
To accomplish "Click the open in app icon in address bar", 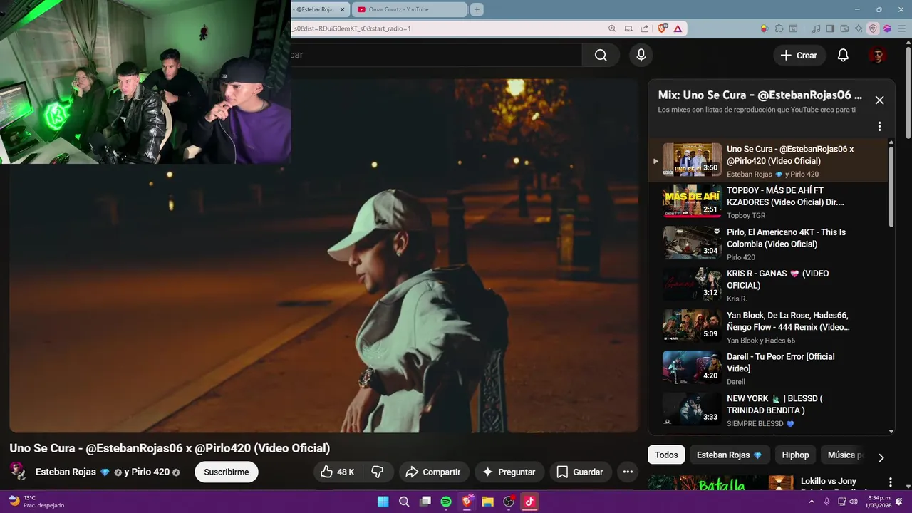I will coord(628,28).
